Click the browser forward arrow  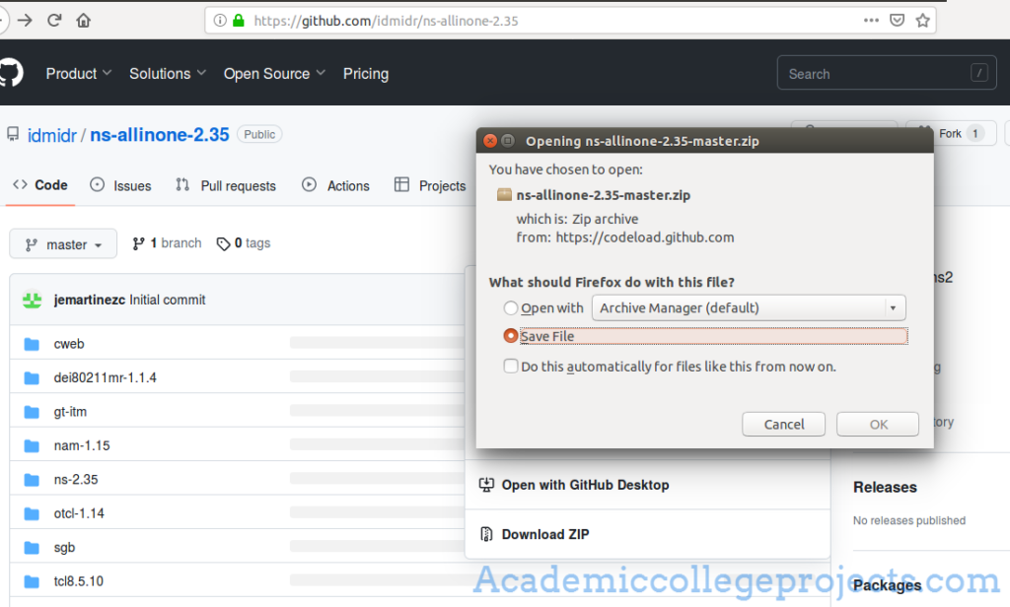click(x=25, y=21)
